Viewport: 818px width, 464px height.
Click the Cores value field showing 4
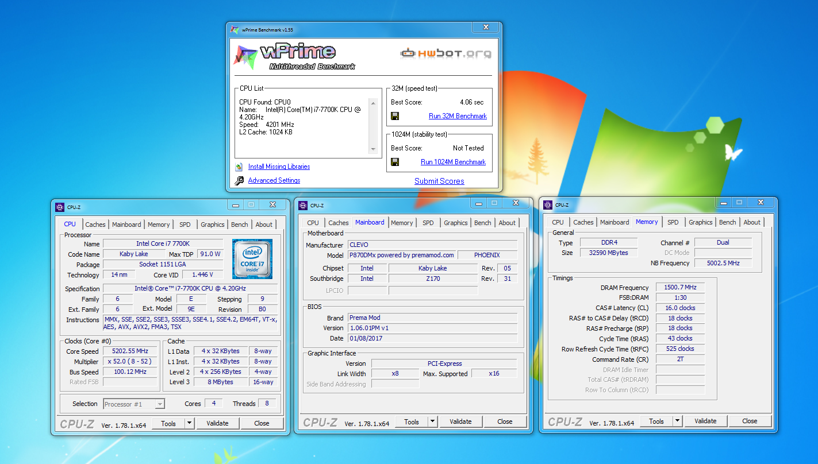click(x=214, y=404)
